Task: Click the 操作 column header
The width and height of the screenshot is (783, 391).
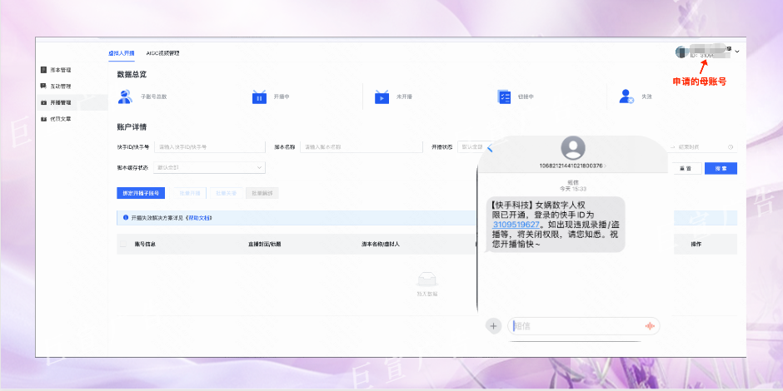Action: pyautogui.click(x=696, y=245)
